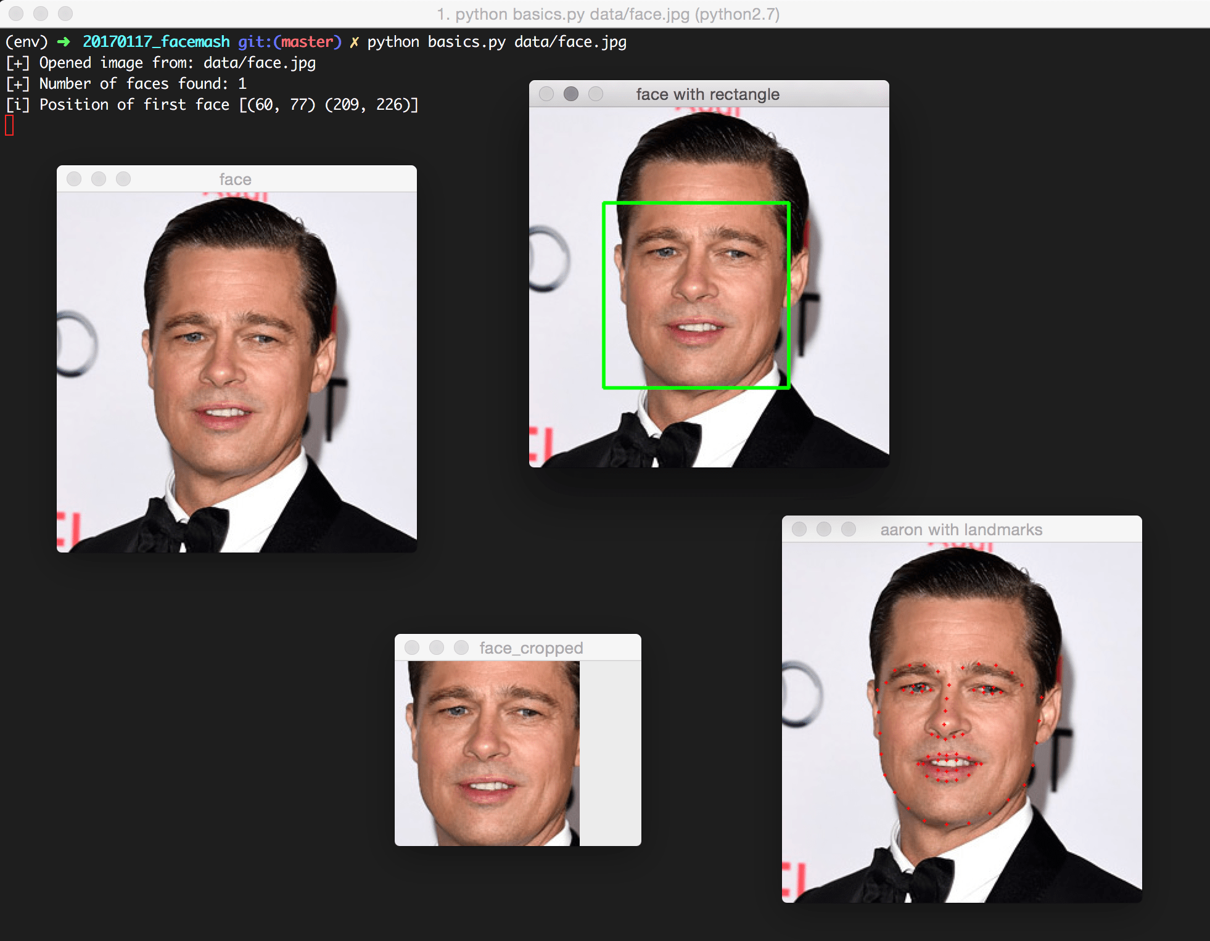The height and width of the screenshot is (941, 1210).
Task: Close the 'face with rectangle' window
Action: point(546,94)
